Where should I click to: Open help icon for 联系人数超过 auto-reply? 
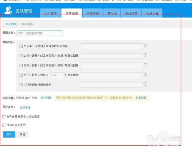(x=146, y=74)
